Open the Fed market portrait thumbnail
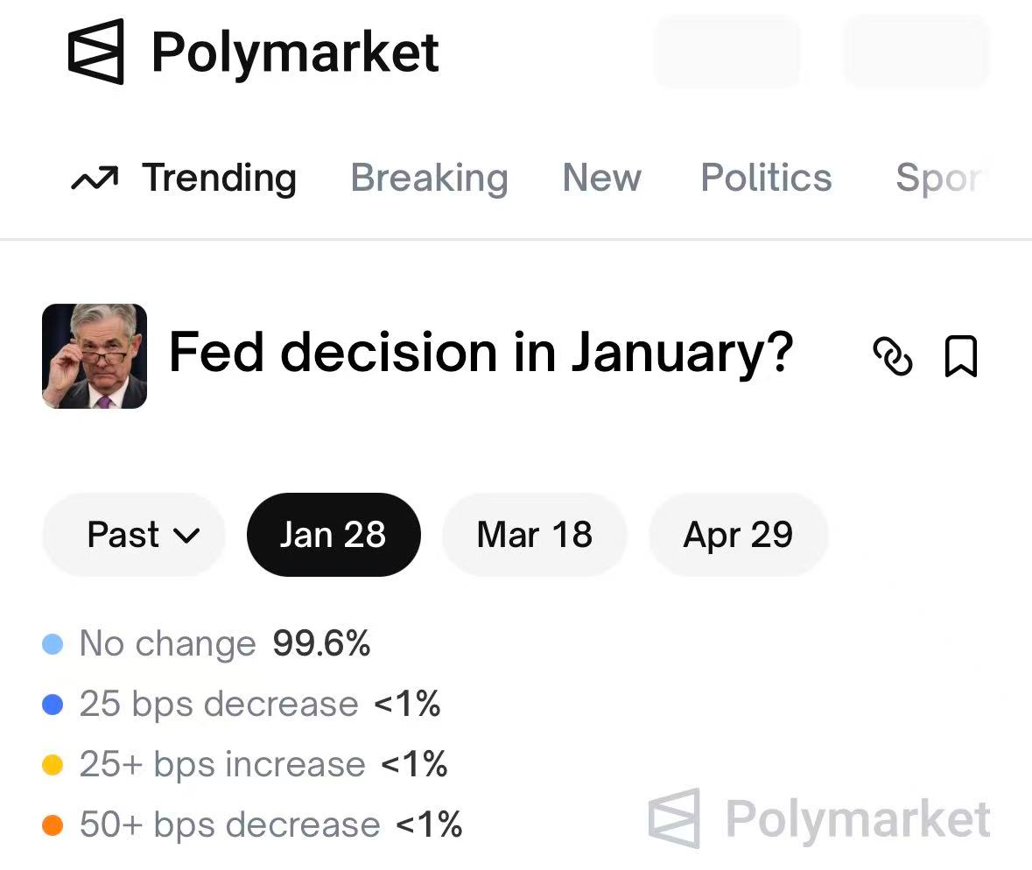 pos(95,356)
